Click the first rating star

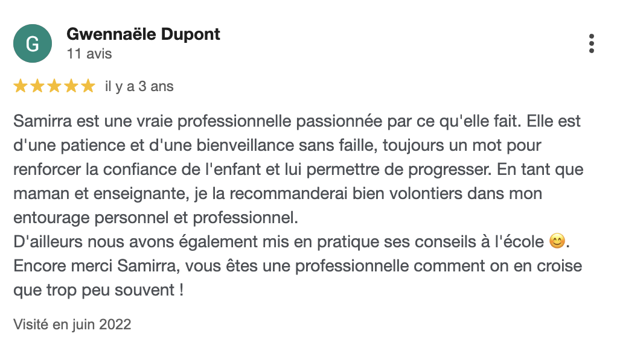click(x=21, y=86)
